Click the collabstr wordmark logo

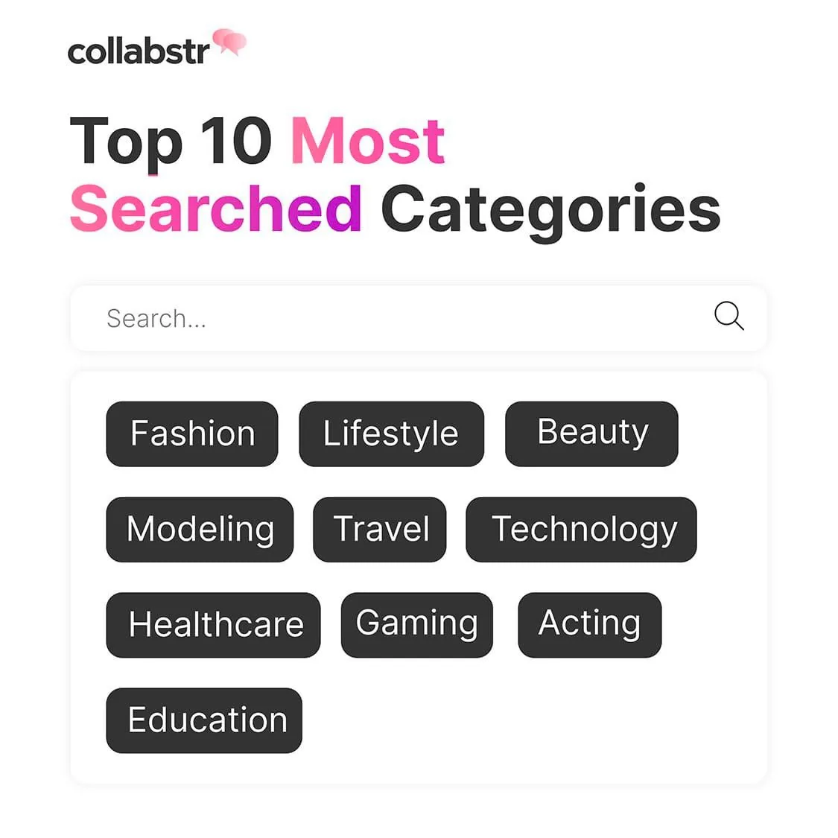click(x=139, y=52)
